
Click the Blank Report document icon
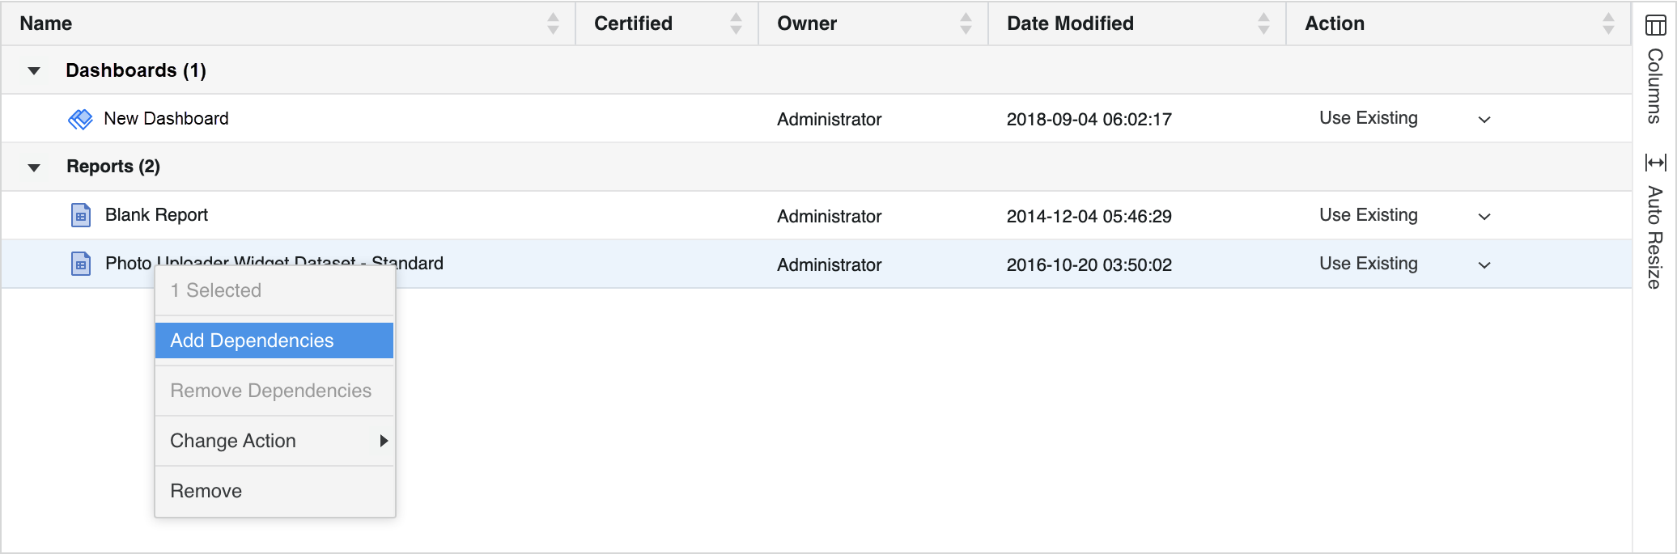tap(81, 216)
